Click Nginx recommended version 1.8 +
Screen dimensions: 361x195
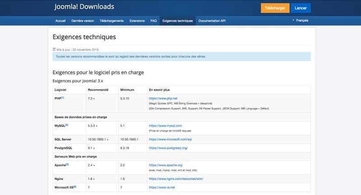(92, 179)
